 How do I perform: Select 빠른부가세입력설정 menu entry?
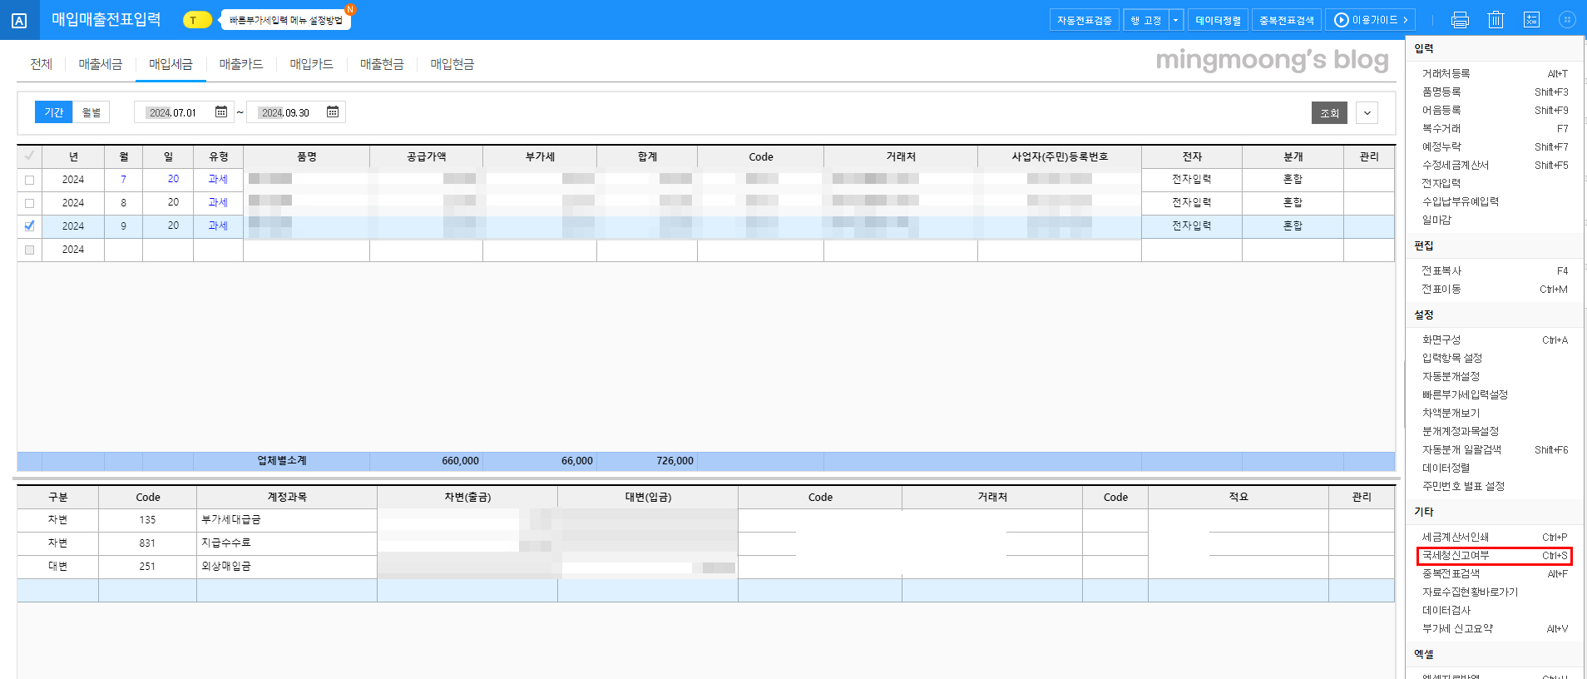coord(1465,395)
